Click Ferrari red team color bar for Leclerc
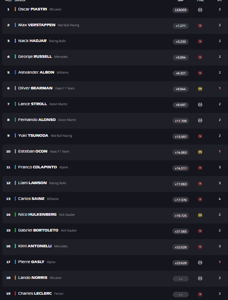This screenshot has width=228, height=300. pyautogui.click(x=15, y=293)
